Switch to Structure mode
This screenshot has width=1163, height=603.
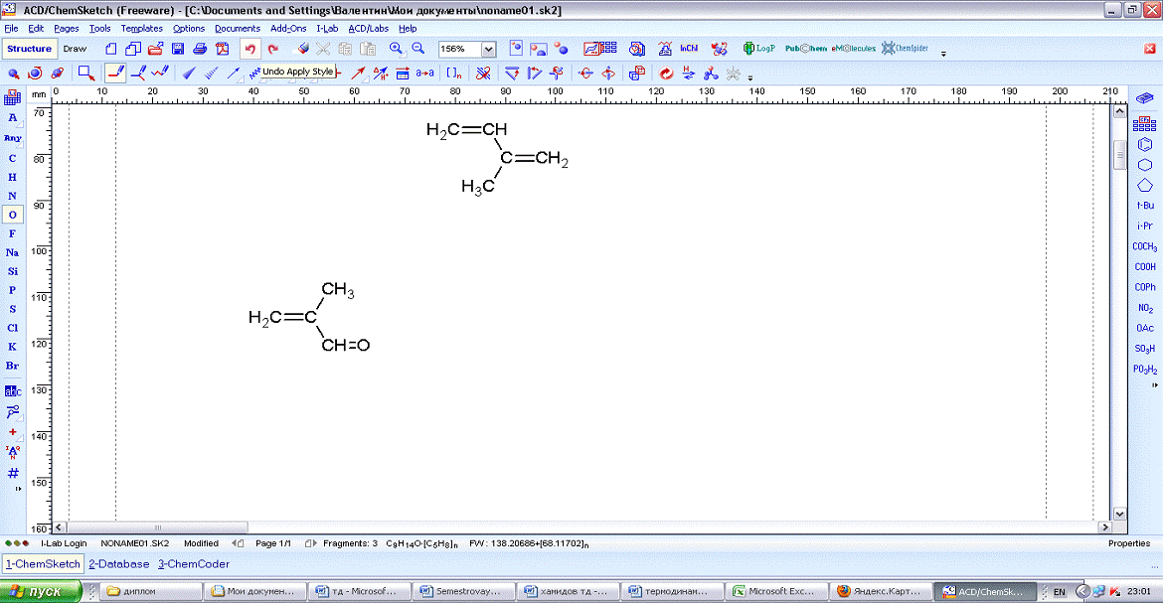coord(29,49)
